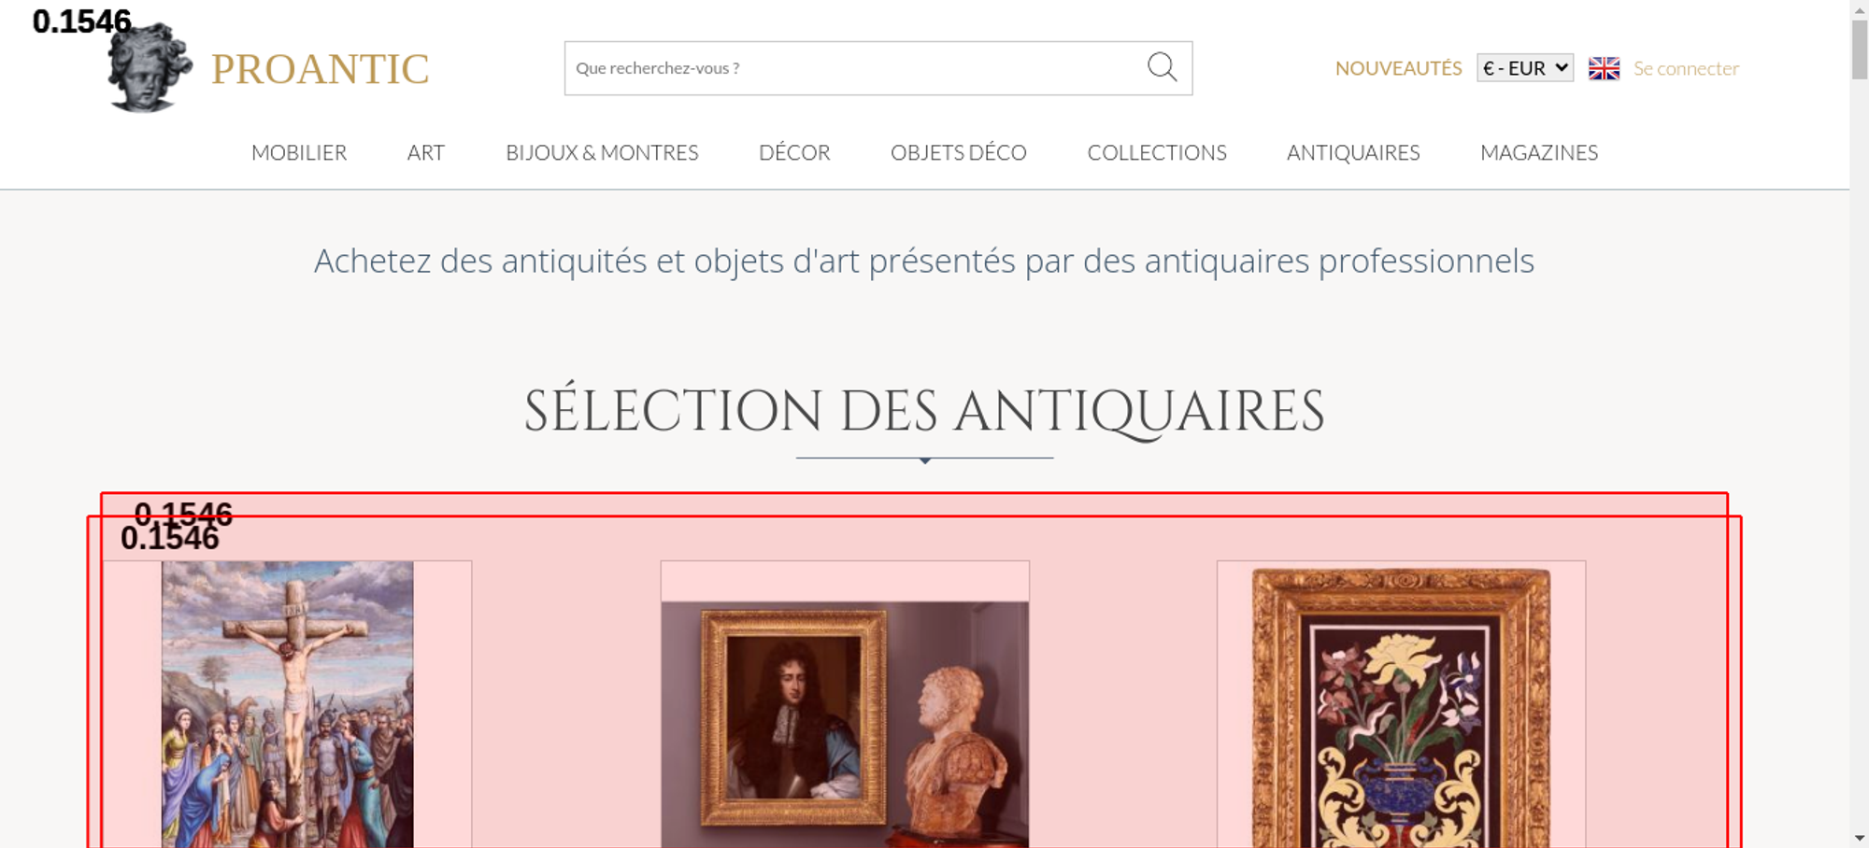The height and width of the screenshot is (848, 1869).
Task: Switch language via the UK flag icon
Action: coord(1604,68)
